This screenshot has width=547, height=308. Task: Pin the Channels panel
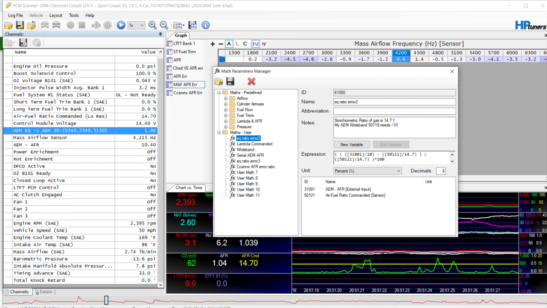coord(160,34)
